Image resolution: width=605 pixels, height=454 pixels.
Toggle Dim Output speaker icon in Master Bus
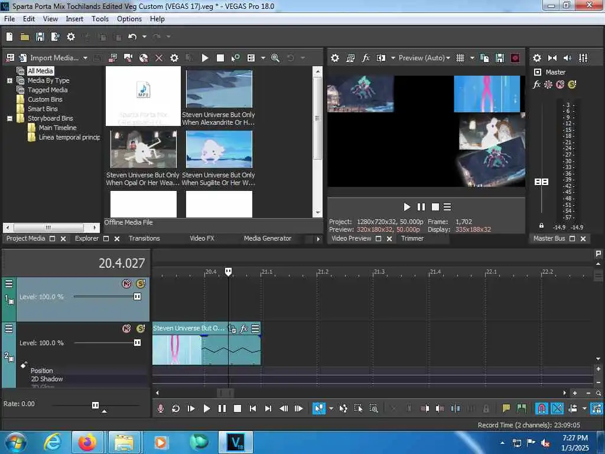coord(568,58)
